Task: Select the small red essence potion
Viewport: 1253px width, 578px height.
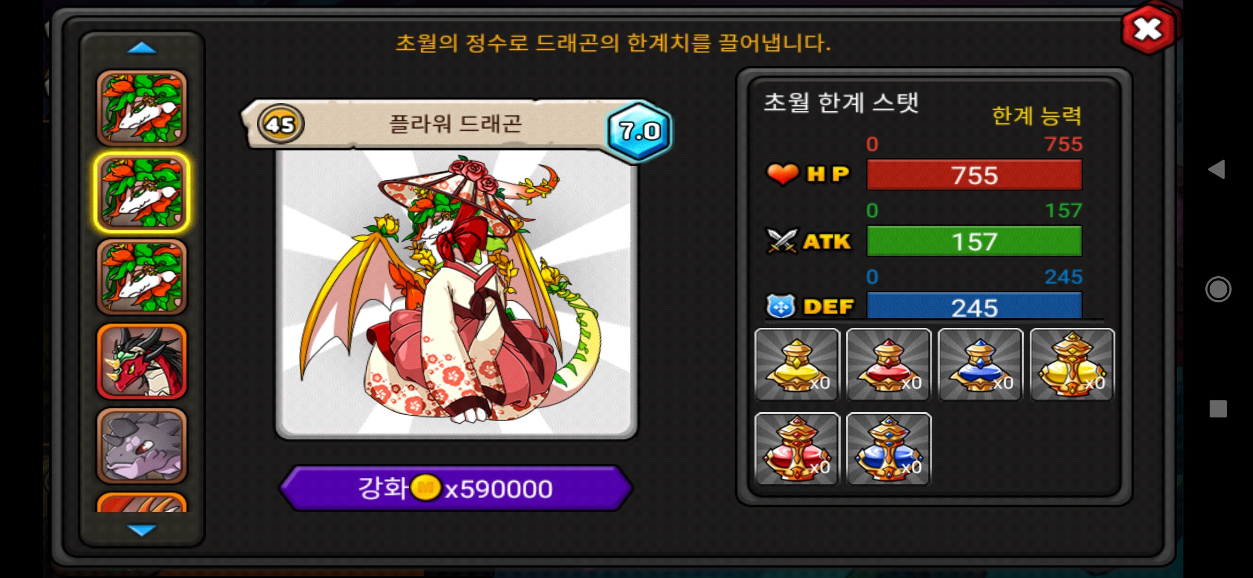Action: coord(889,364)
